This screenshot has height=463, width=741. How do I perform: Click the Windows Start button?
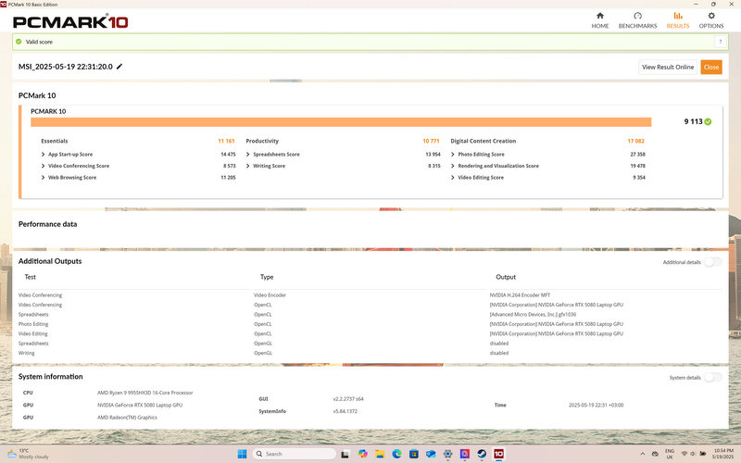(243, 454)
